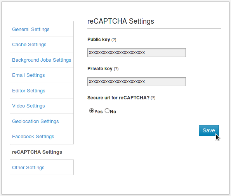This screenshot has width=231, height=196.
Task: Open Editor Settings section
Action: [x=29, y=91]
